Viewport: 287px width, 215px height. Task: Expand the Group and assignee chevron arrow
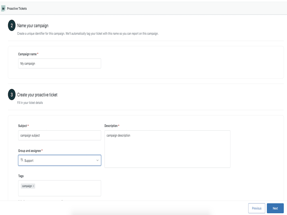[x=97, y=160]
